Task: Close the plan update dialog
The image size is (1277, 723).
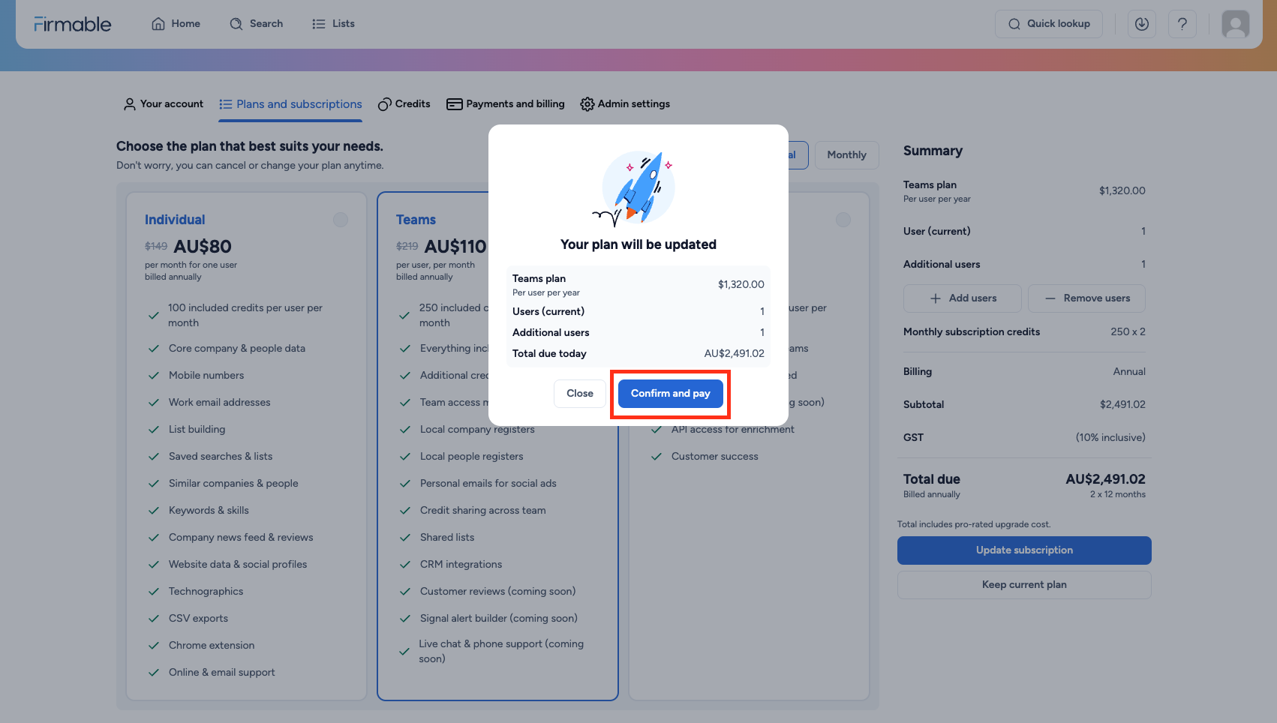Action: [x=579, y=394]
